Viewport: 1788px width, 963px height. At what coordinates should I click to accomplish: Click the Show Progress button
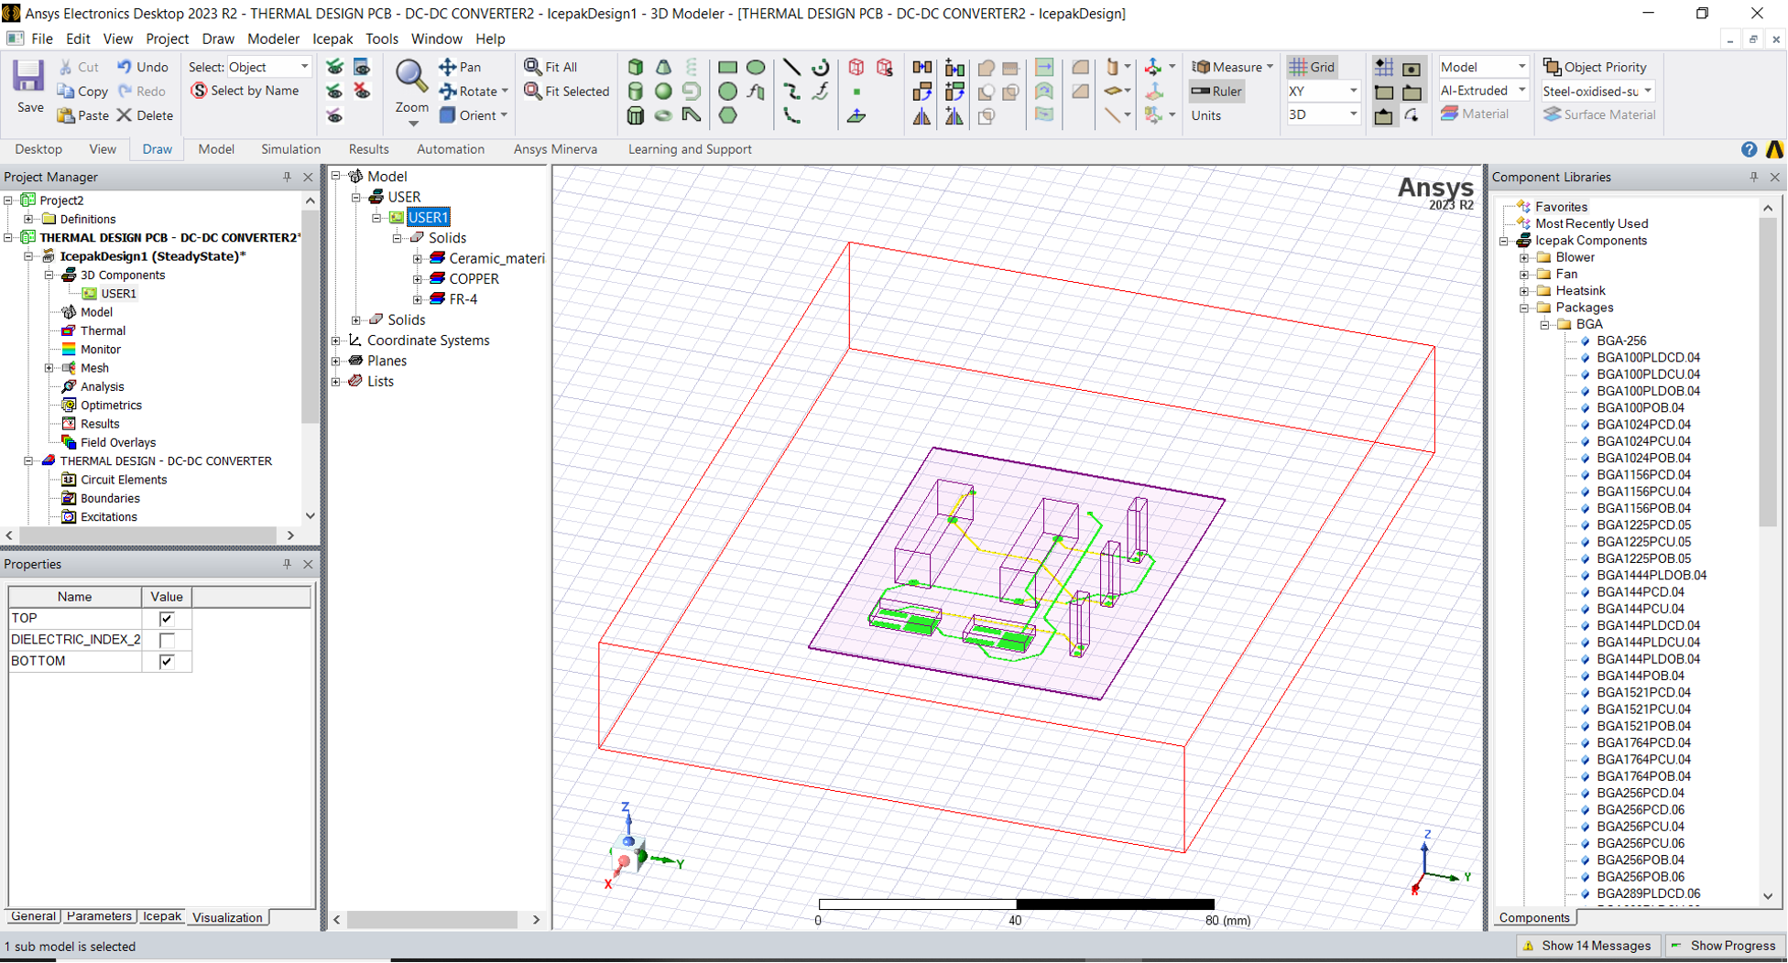1723,946
